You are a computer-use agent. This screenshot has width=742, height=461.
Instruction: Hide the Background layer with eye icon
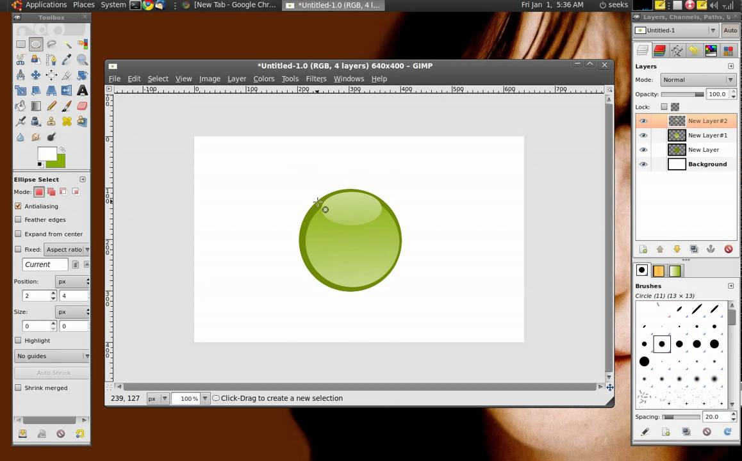tap(643, 164)
